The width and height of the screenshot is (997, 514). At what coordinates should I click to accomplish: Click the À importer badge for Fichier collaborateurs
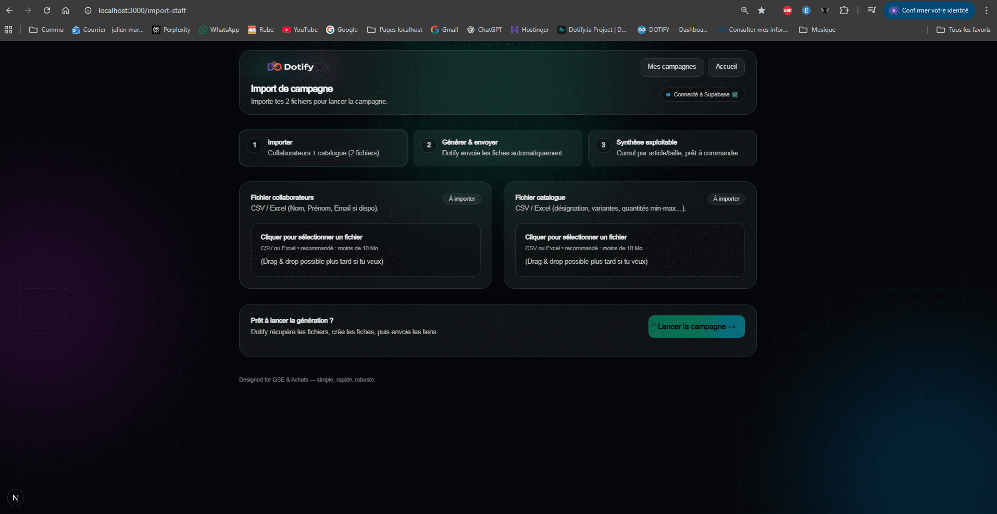point(462,199)
